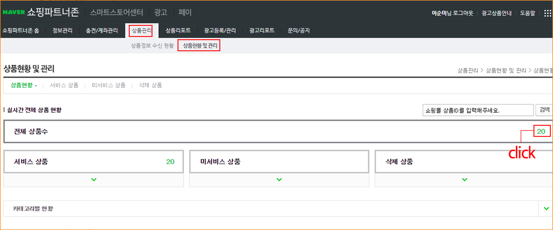Focus the 쇼핑몰 상품ID search field
Image resolution: width=553 pixels, height=230 pixels.
click(x=478, y=111)
